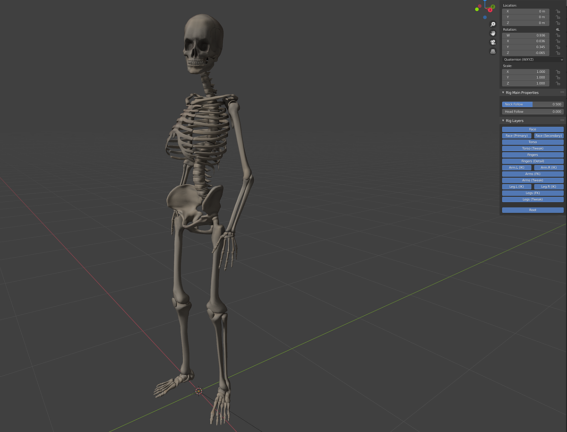Click the lock icon beside Location X
The width and height of the screenshot is (567, 432).
click(558, 11)
